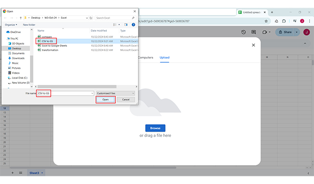Click the Chrome profile avatar
The height and width of the screenshot is (184, 314).
click(x=302, y=21)
